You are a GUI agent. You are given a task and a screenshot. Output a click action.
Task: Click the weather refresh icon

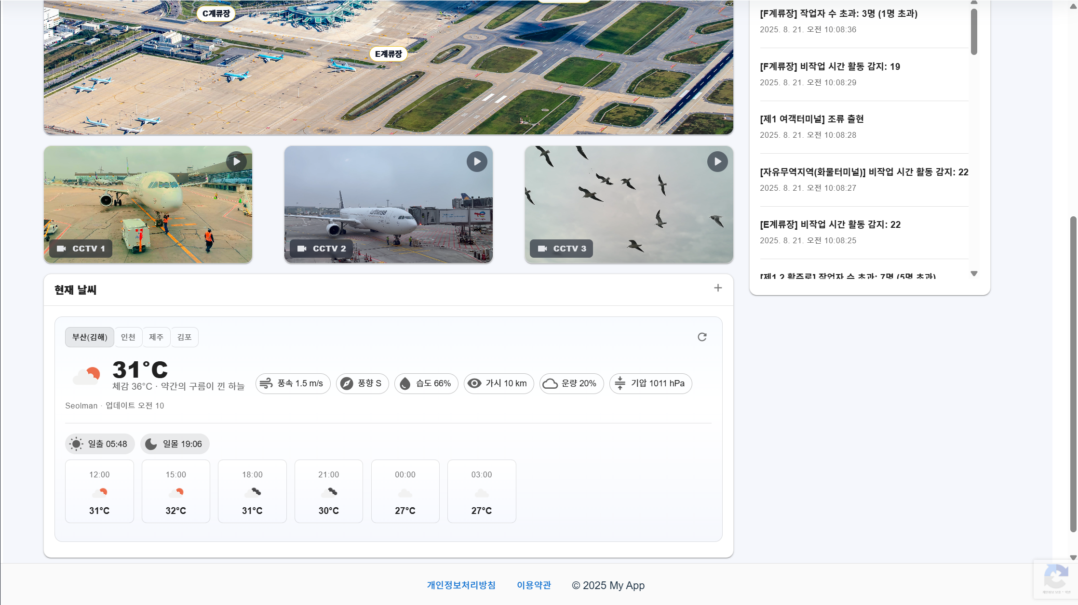(x=702, y=337)
